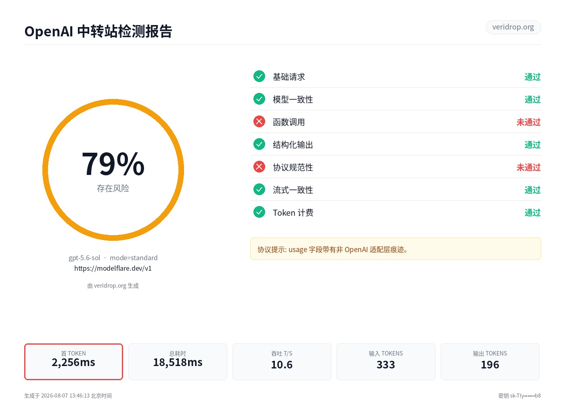Image resolution: width=565 pixels, height=404 pixels.
Task: Select the 输入 TOKENS 333 card
Action: tap(386, 362)
